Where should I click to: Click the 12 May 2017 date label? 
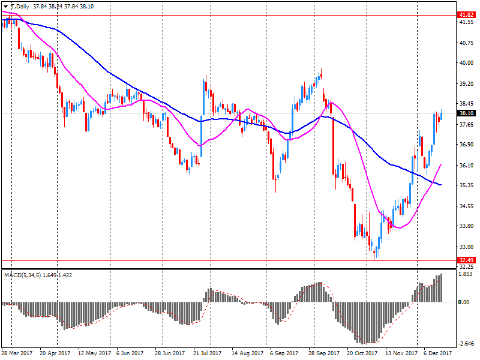coord(95,353)
